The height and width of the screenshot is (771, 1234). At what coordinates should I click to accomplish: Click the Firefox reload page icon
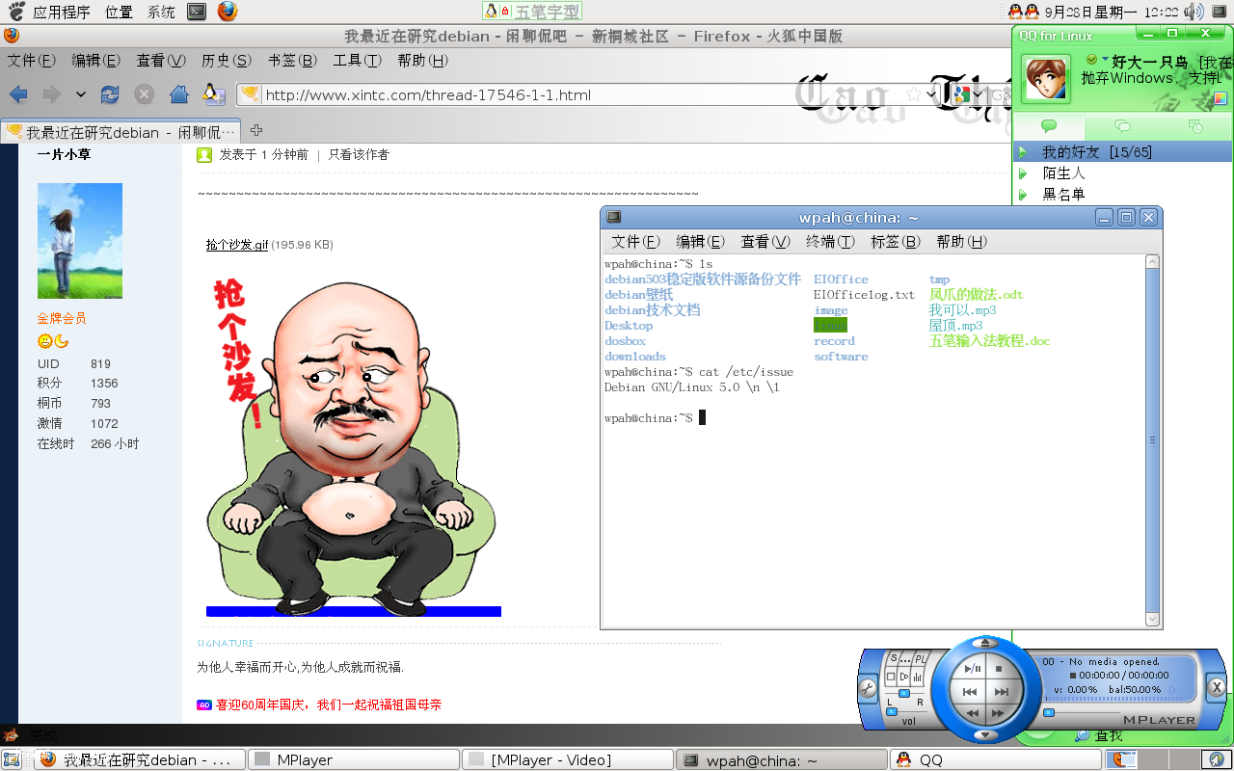(x=109, y=94)
